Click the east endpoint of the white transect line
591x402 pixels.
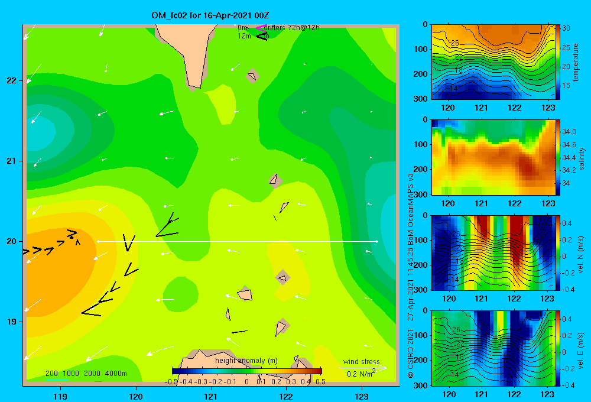pos(376,241)
